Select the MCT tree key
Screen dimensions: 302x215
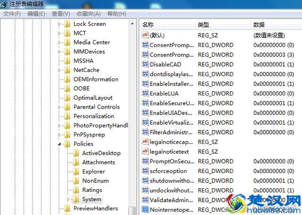80,33
